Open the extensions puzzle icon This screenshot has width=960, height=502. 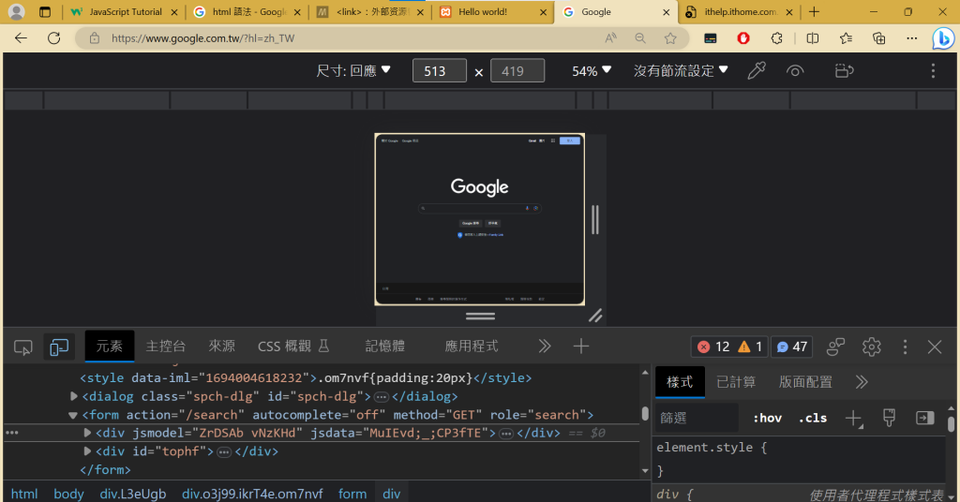tap(776, 37)
